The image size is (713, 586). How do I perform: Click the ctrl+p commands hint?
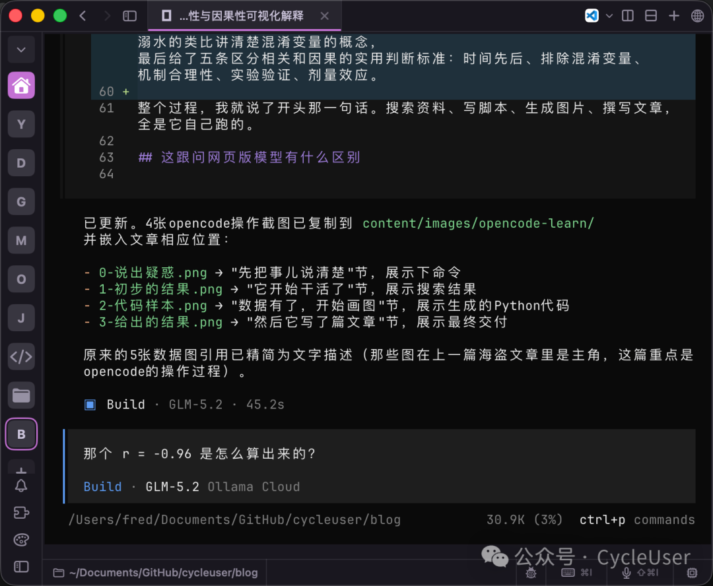pos(637,519)
